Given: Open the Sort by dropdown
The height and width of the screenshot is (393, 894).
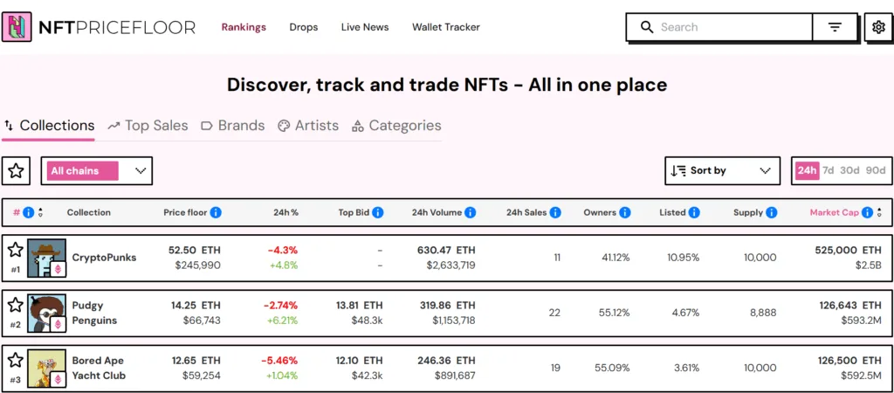Looking at the screenshot, I should coord(722,171).
